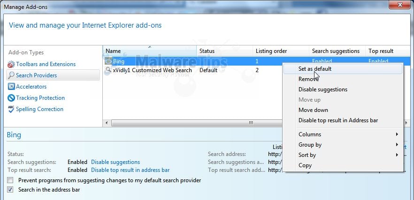Select 'Disable suggestions' in the context menu
The width and height of the screenshot is (414, 200).
(343, 89)
